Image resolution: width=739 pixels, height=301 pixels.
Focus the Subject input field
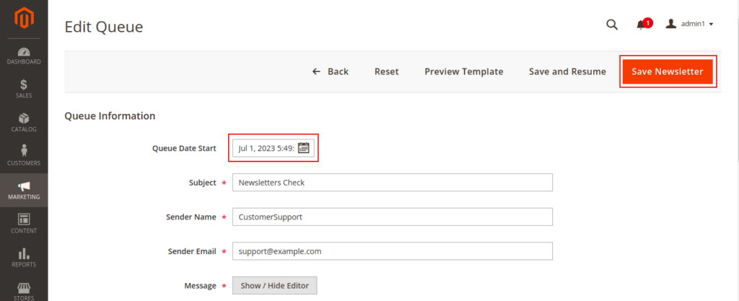tap(392, 183)
